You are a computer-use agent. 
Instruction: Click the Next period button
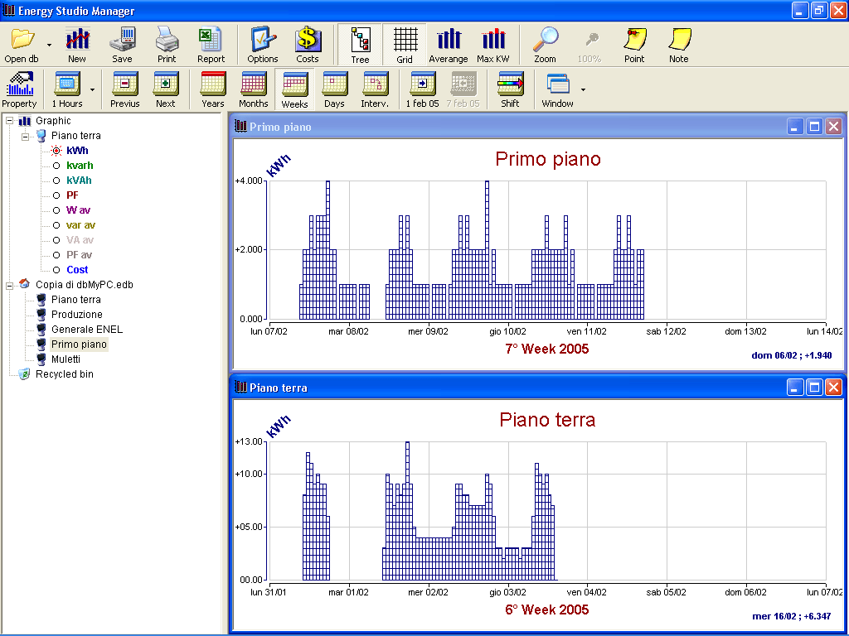(166, 84)
